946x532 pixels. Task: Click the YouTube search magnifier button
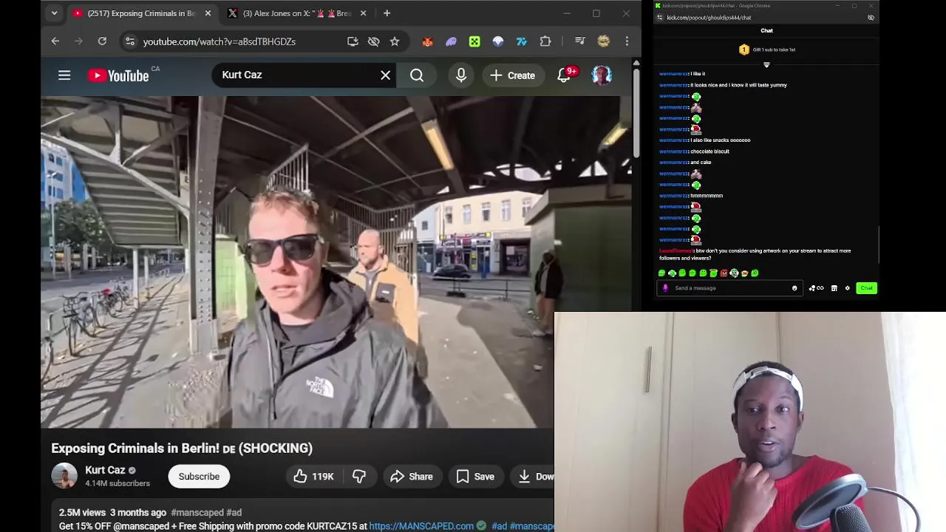[x=417, y=75]
